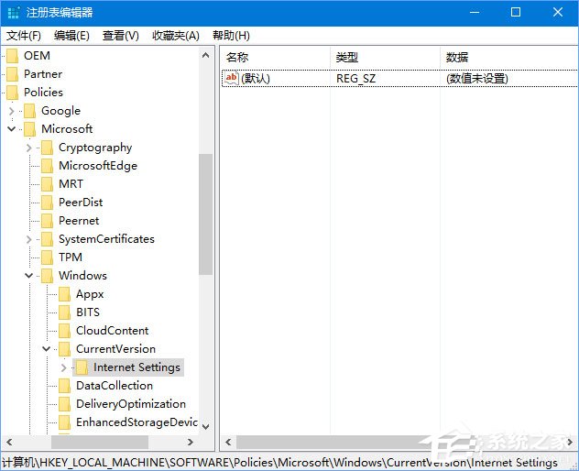This screenshot has width=579, height=471.
Task: Click the Windows folder icon
Action: coord(47,276)
